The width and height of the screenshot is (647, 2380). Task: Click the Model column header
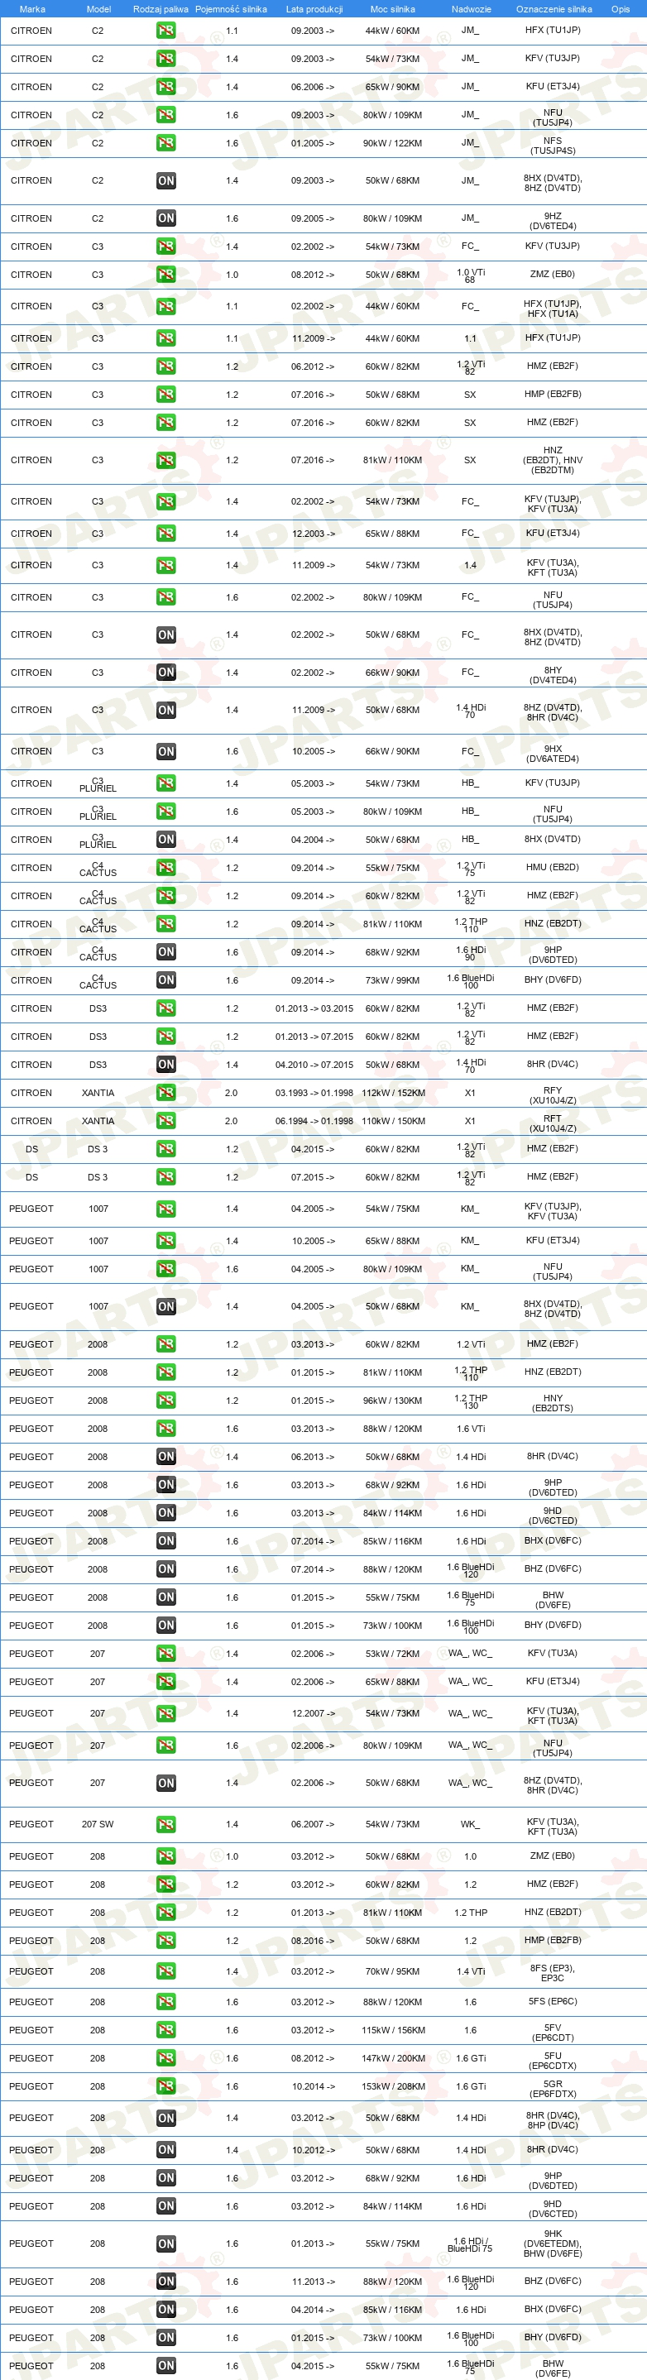click(x=99, y=9)
